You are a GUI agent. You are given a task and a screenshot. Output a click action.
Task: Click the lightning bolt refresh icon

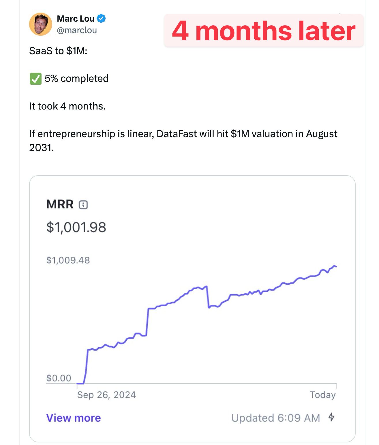tap(331, 417)
